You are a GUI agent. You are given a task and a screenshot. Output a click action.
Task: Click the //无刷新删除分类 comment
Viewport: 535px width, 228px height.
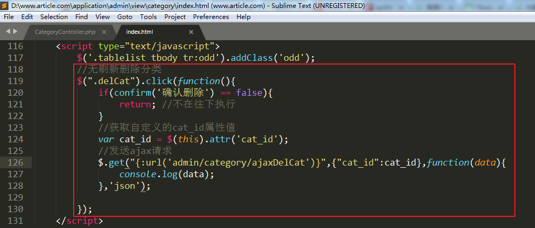tap(119, 69)
